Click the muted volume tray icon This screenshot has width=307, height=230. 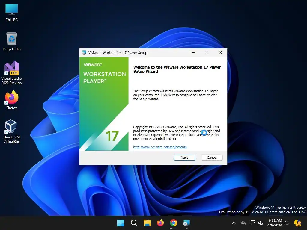[261, 223]
